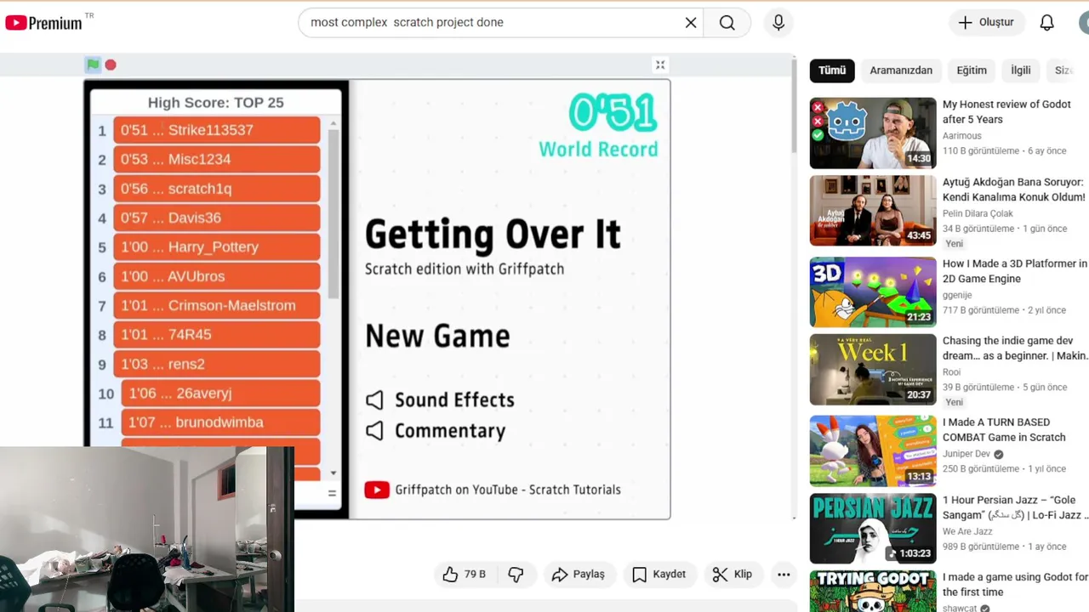Select high score row brunodwimba

click(220, 422)
